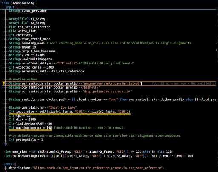Click the 'String star_strand_mode' line
The width and height of the screenshot is (218, 172).
point(29,39)
